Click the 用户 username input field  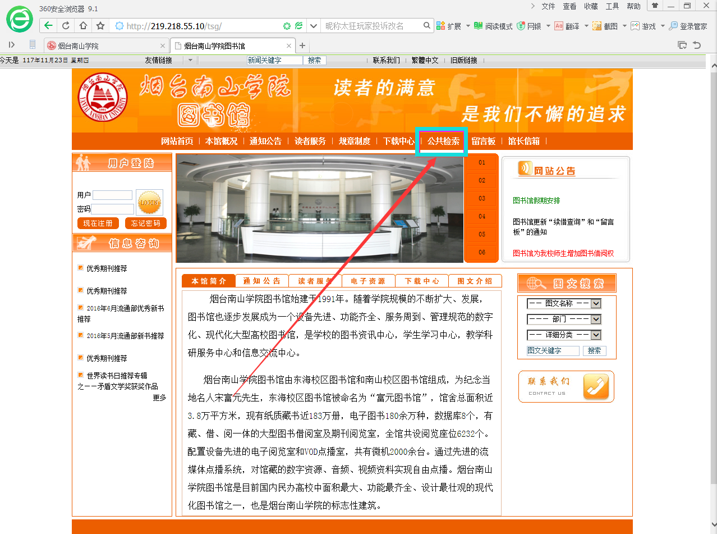[x=112, y=195]
